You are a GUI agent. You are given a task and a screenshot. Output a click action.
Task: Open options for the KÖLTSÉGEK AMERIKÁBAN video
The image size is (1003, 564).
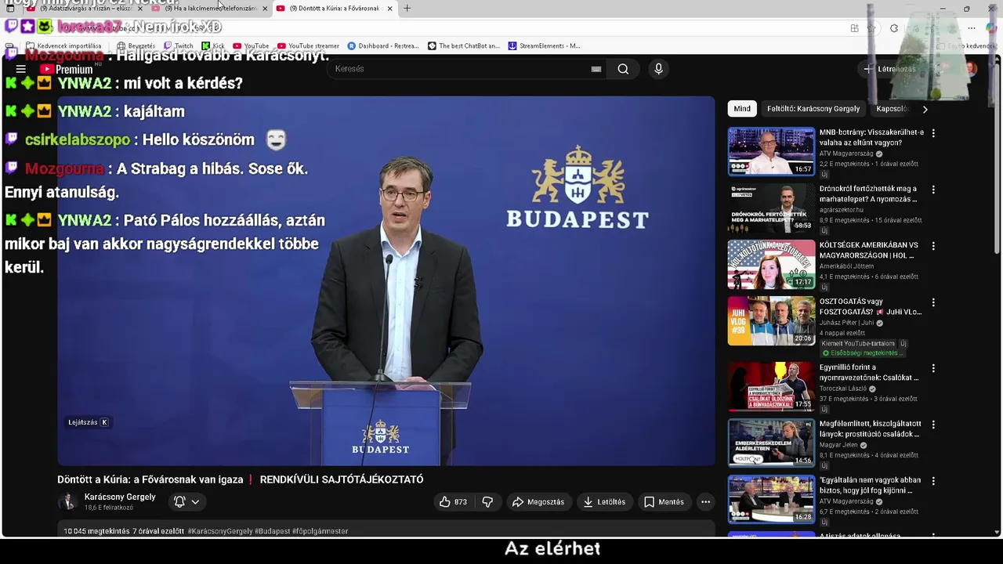(x=932, y=246)
